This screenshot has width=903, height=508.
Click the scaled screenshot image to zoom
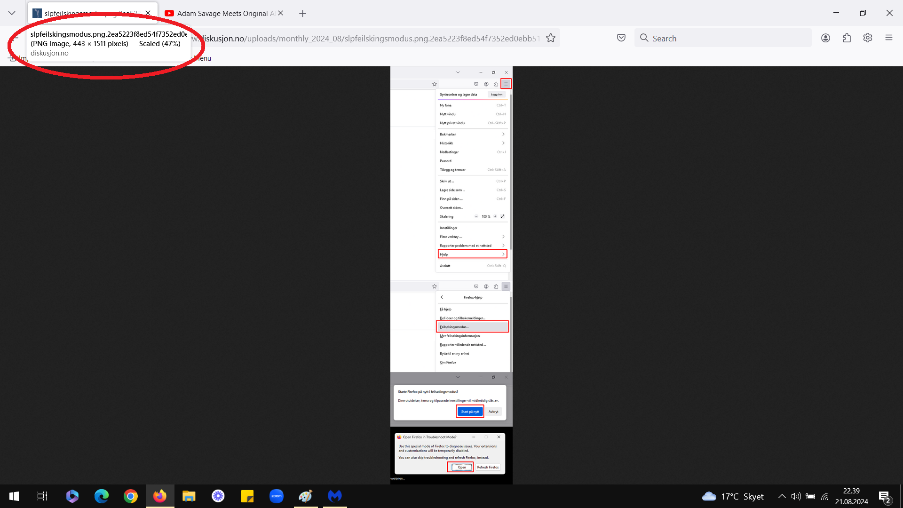[451, 275]
